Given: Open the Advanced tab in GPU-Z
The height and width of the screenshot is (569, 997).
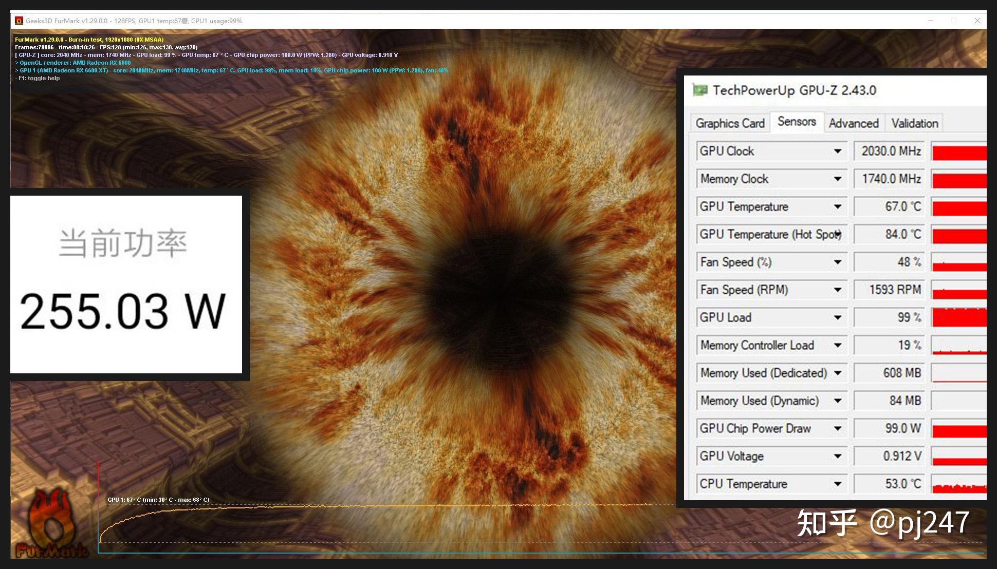Looking at the screenshot, I should [853, 123].
